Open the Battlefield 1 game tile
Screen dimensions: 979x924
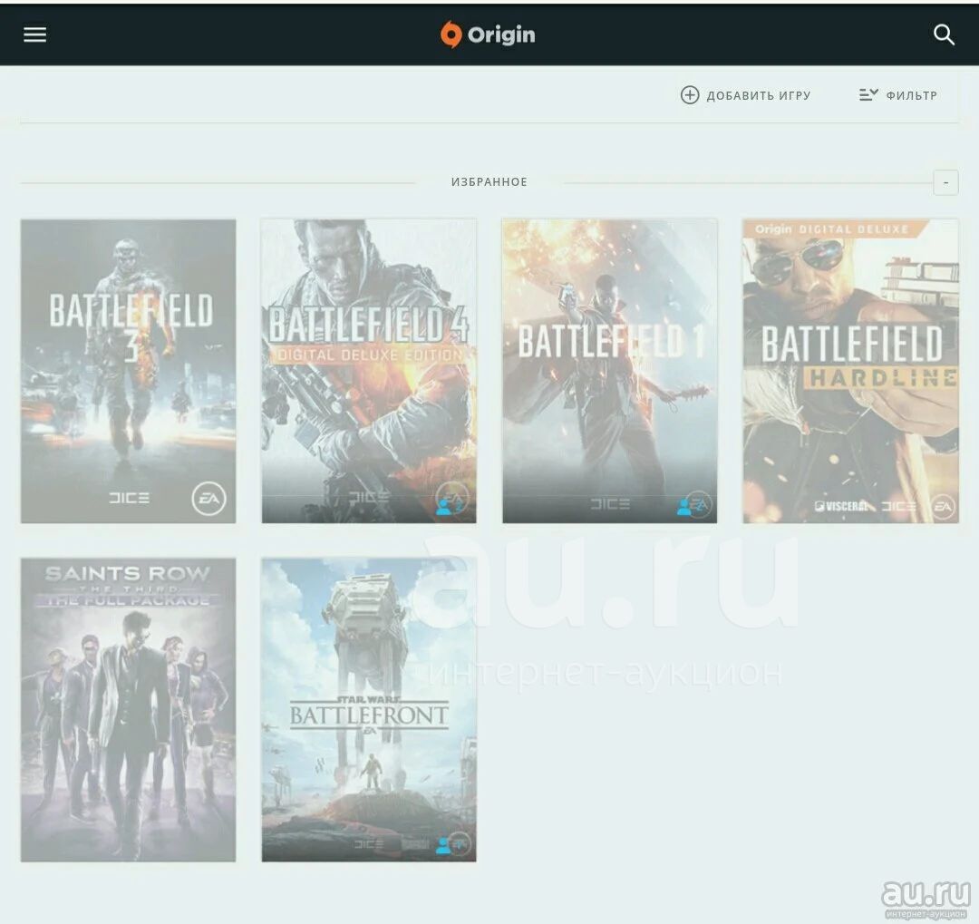[x=610, y=371]
